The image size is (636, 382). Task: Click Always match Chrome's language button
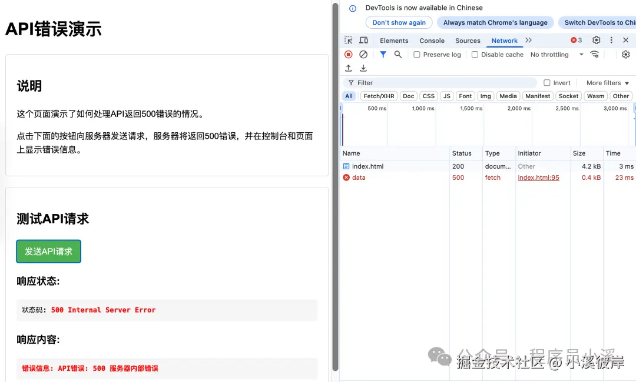(495, 23)
